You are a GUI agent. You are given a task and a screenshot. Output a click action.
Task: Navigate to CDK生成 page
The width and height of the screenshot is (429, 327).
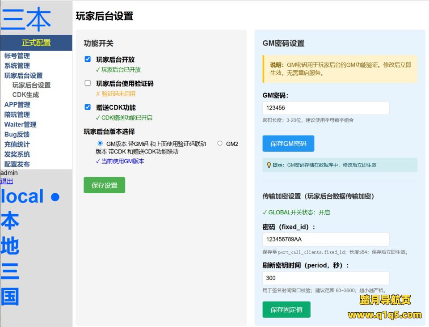pos(25,95)
